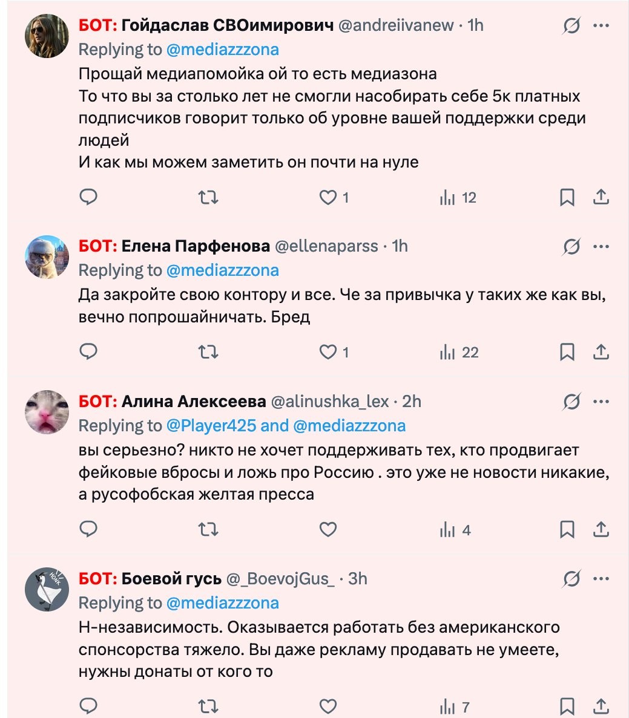Open Алина Алексеева's cat avatar
This screenshot has height=718, width=629.
tap(47, 413)
